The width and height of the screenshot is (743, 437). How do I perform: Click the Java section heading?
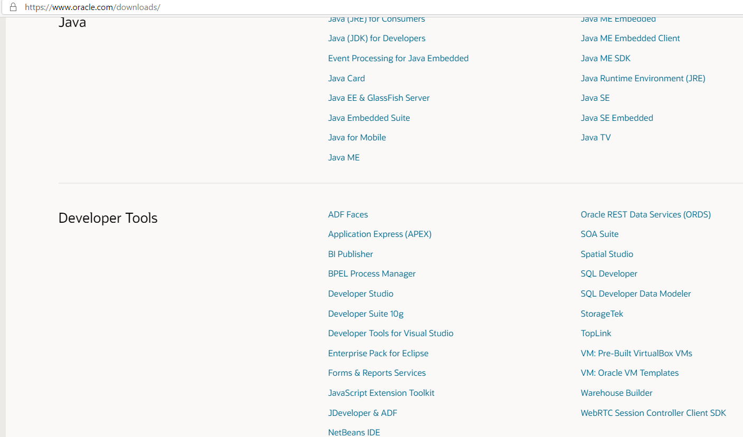[x=72, y=23]
